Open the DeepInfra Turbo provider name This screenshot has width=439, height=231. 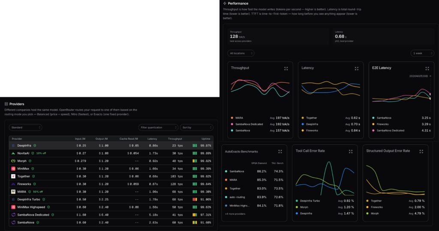(x=29, y=199)
